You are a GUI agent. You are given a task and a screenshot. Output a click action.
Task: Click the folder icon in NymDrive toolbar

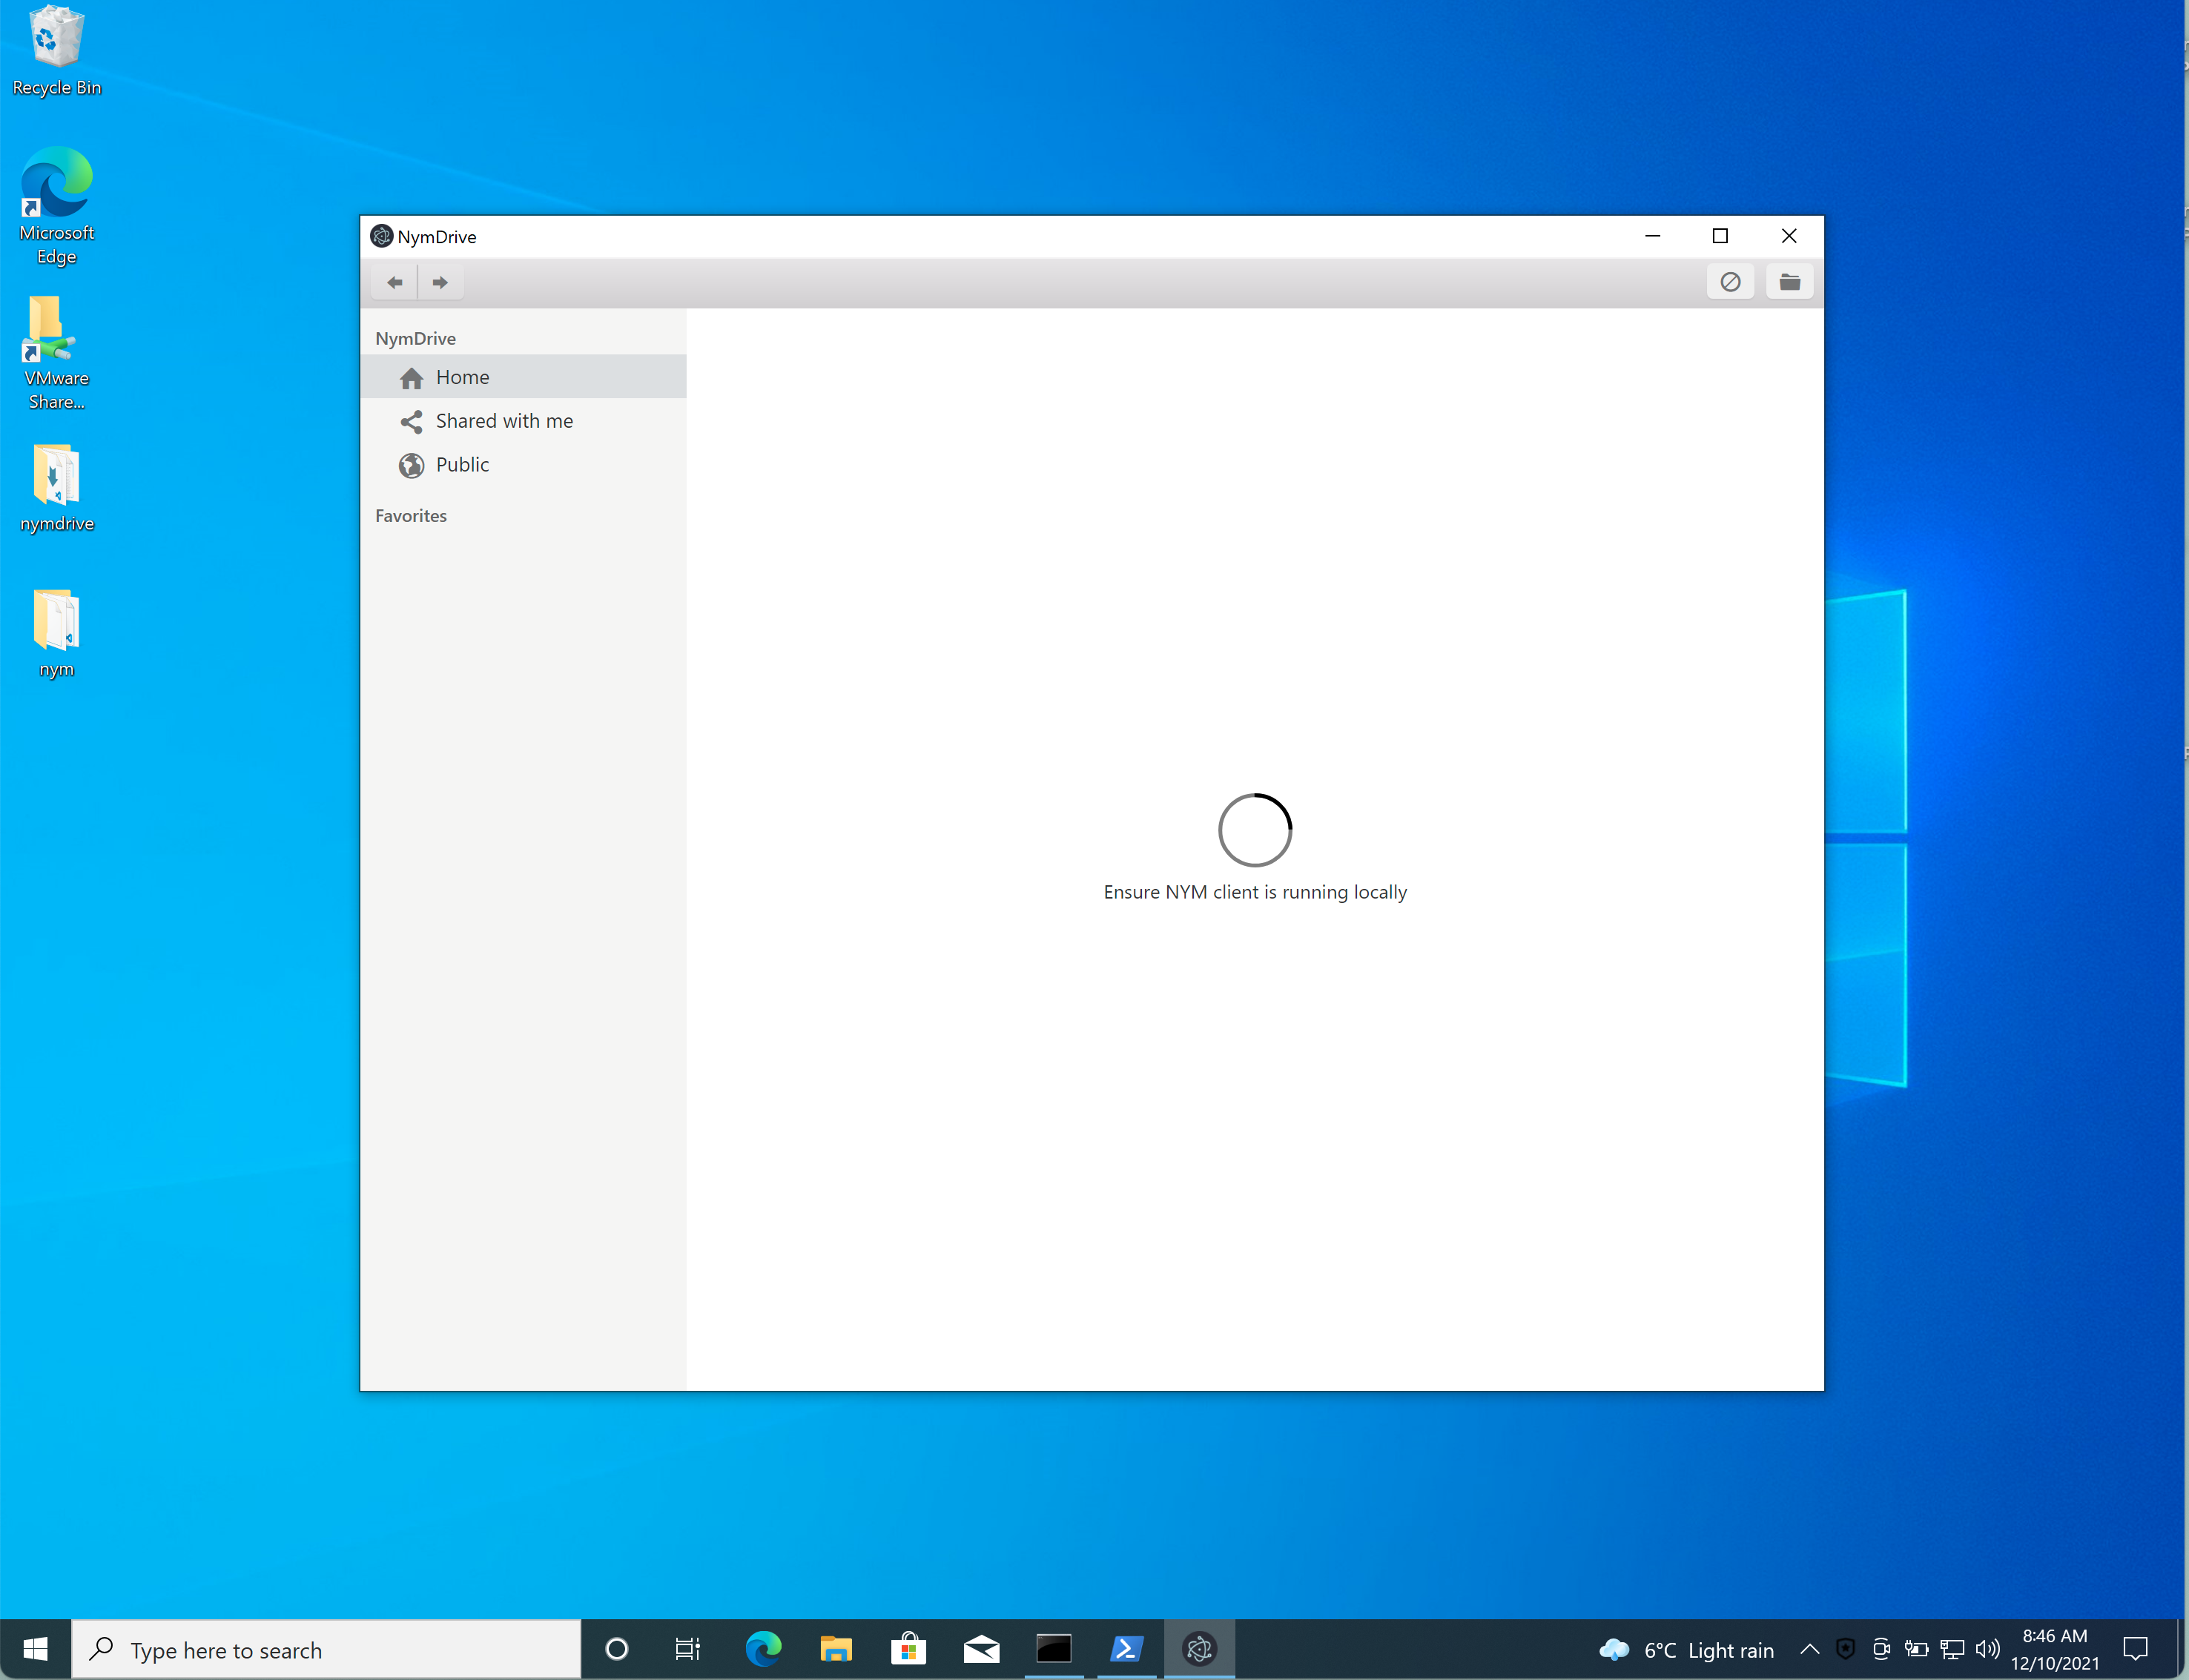point(1789,283)
